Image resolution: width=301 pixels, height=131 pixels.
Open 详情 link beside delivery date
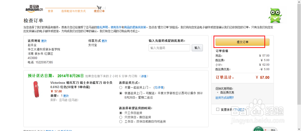144,76
